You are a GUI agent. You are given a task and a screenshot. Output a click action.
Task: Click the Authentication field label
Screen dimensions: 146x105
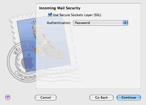tap(59, 23)
